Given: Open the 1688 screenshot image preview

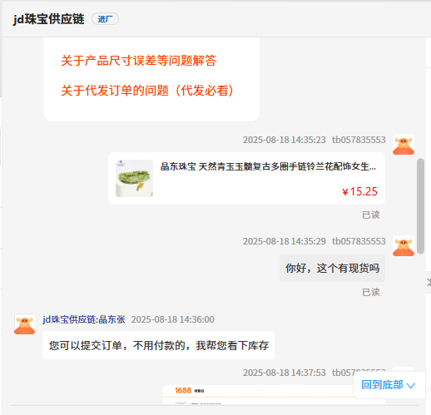Looking at the screenshot, I should [260, 395].
